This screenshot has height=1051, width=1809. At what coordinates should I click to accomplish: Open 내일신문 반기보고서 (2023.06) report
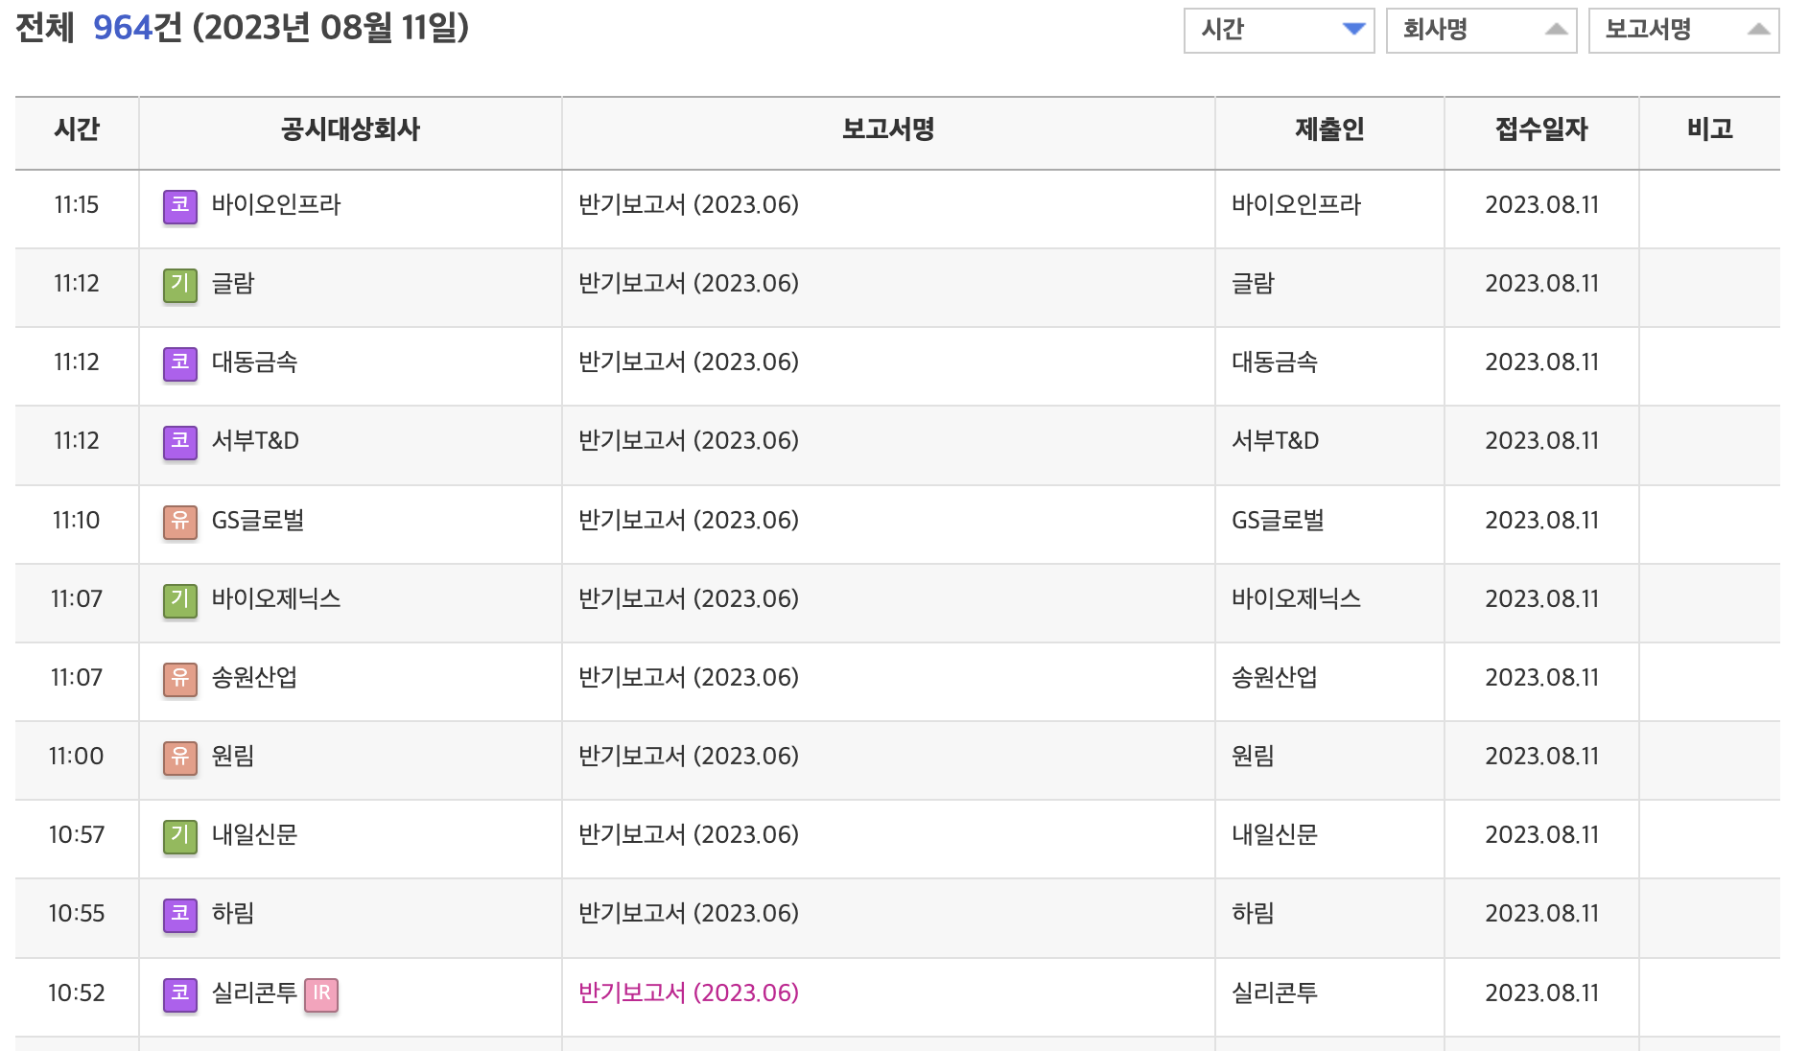click(689, 834)
